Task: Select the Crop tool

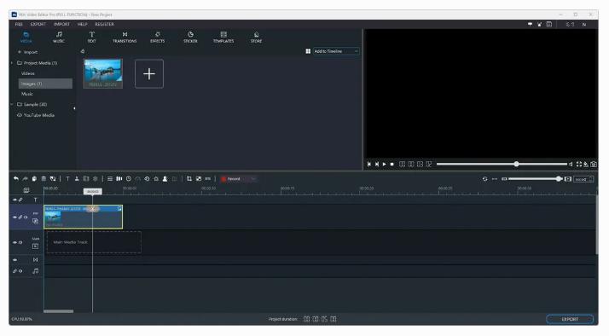Action: (x=189, y=179)
